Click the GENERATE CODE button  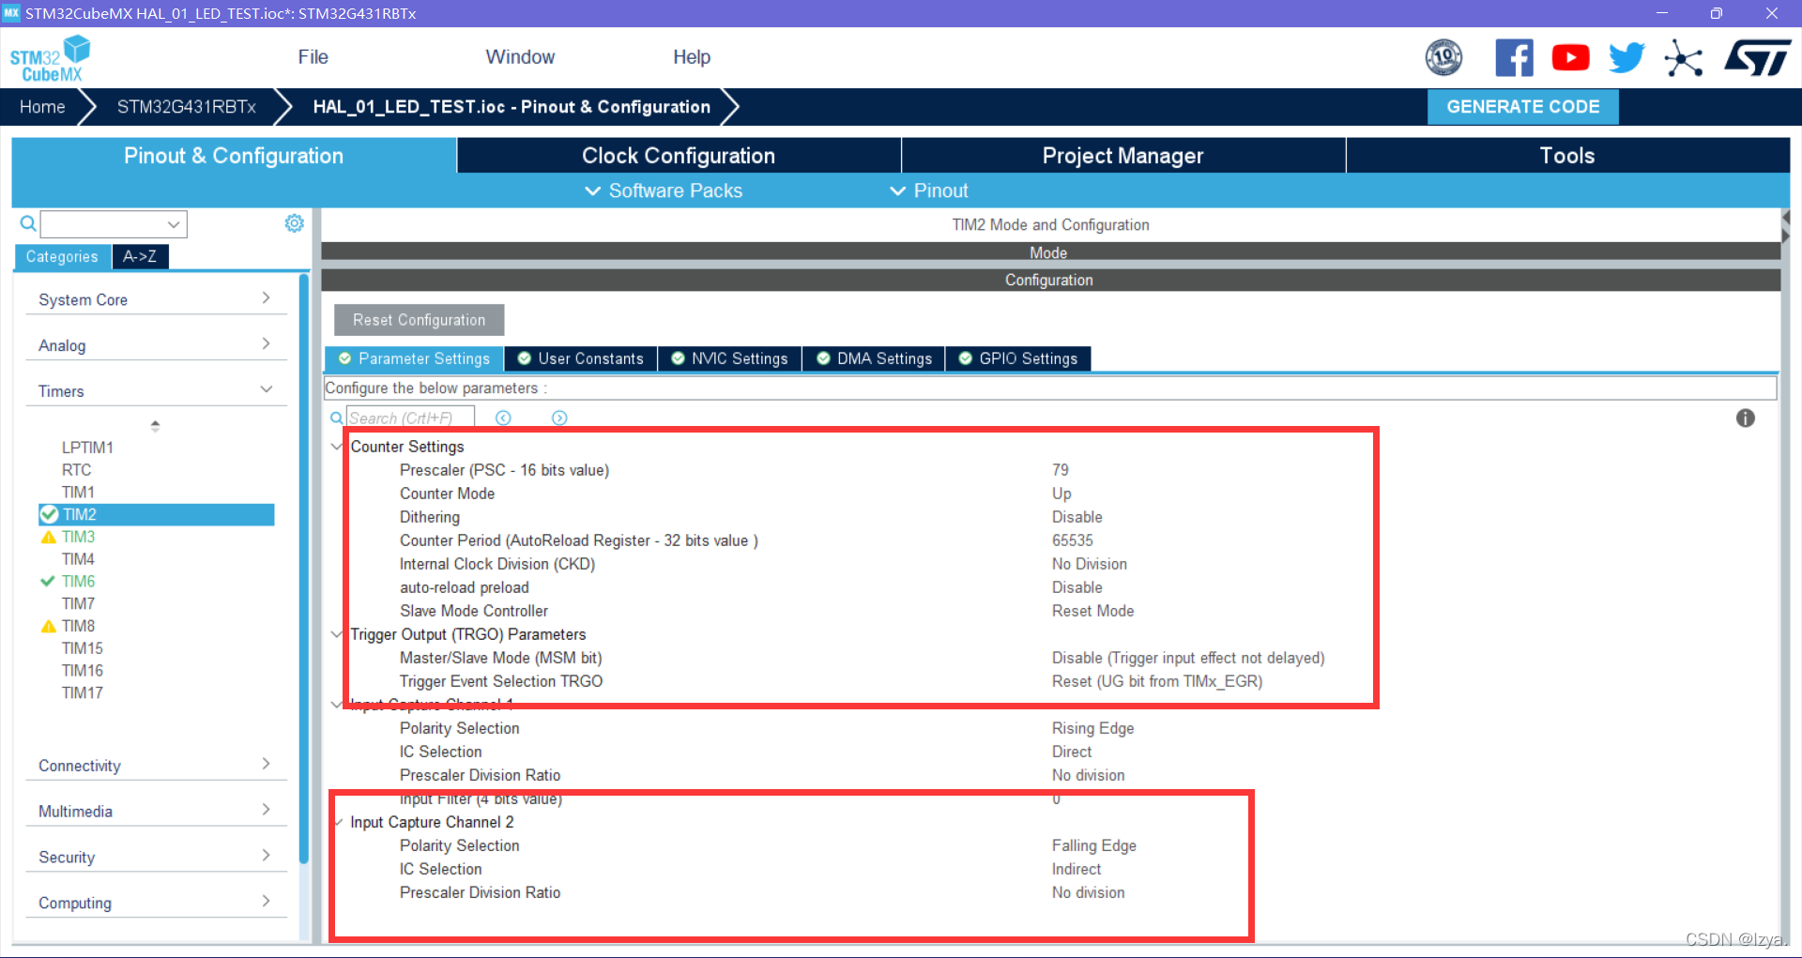coord(1522,107)
